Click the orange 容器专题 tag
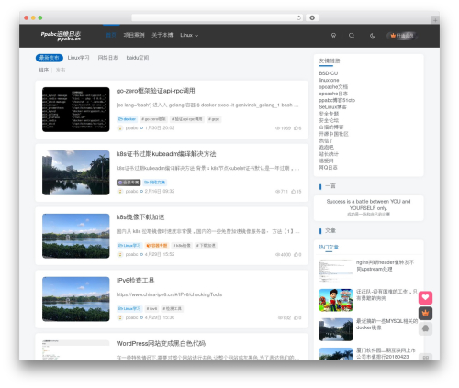459x388 pixels. click(157, 246)
